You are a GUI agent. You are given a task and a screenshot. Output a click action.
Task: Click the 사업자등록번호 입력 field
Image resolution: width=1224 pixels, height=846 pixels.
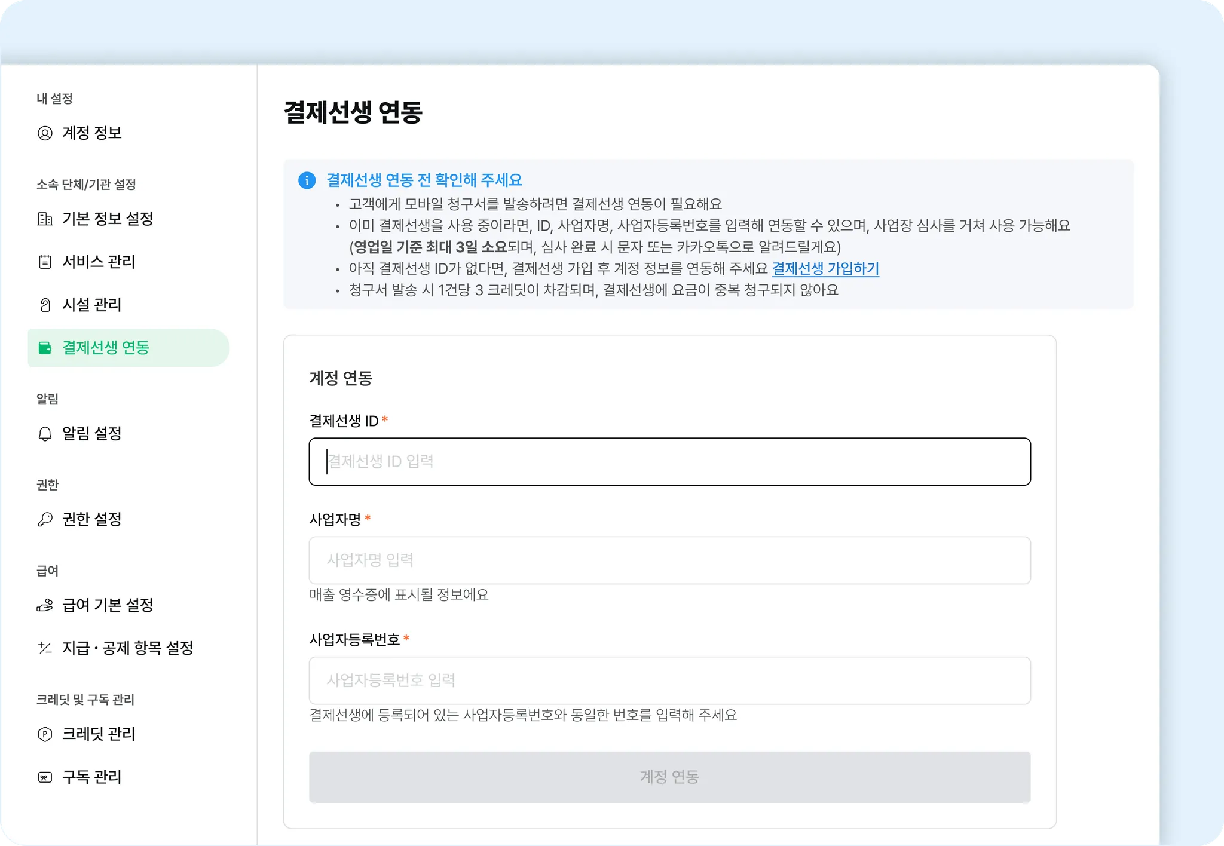click(x=669, y=681)
